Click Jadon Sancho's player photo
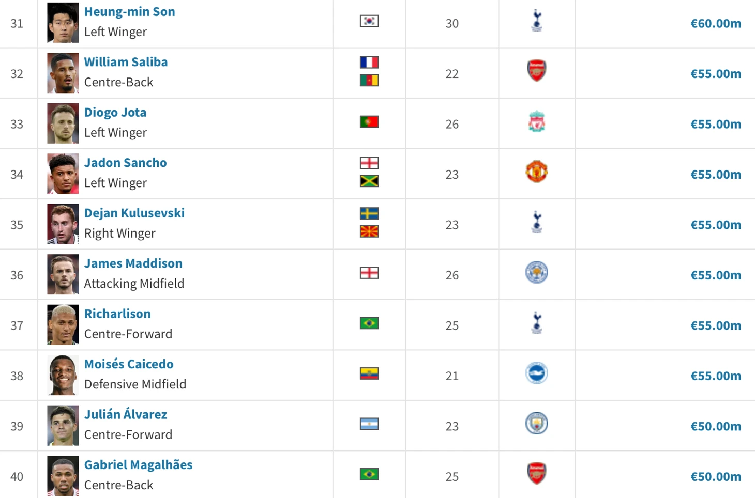 click(63, 174)
